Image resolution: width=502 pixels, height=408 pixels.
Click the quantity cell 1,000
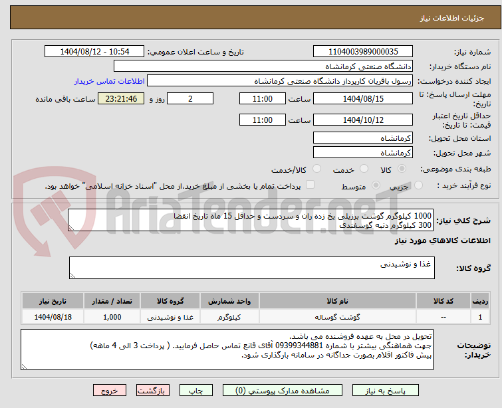(112, 317)
